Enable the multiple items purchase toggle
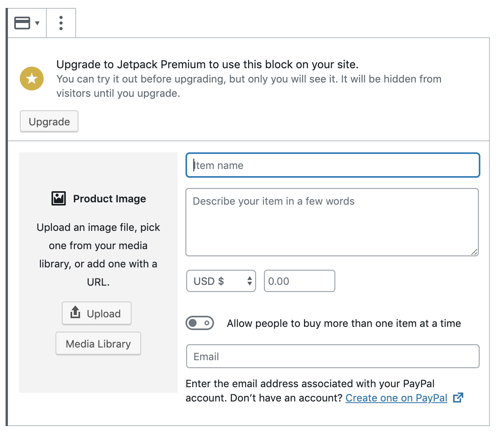This screenshot has width=497, height=434. tap(200, 323)
